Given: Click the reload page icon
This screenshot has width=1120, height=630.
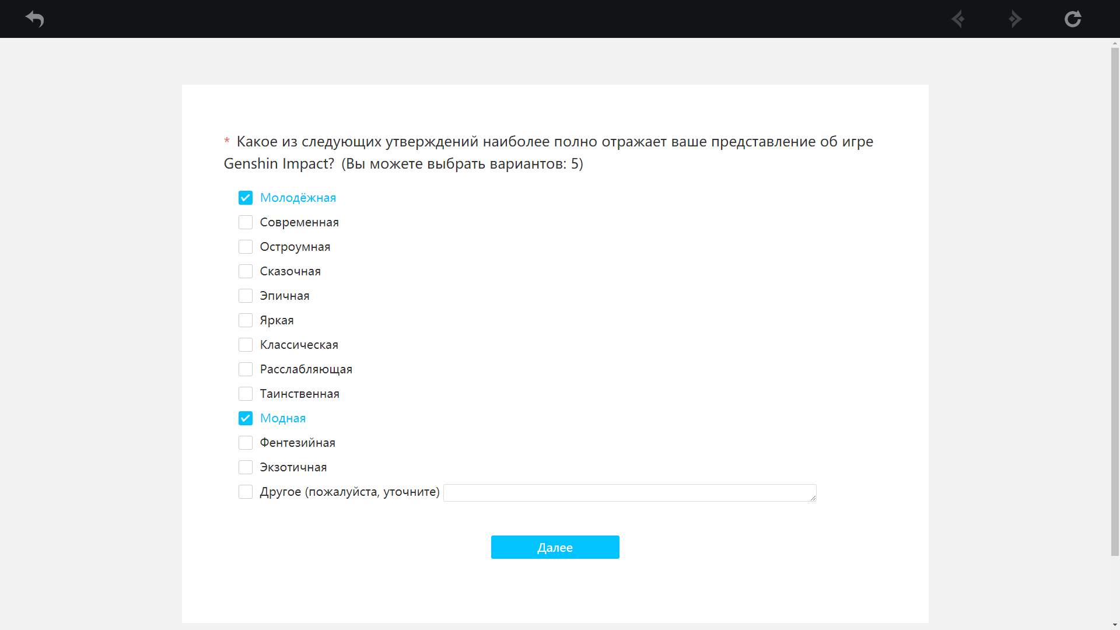Looking at the screenshot, I should [1072, 19].
